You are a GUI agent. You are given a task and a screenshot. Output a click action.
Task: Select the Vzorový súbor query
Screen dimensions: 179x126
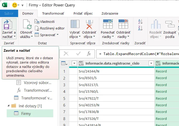point(34,82)
